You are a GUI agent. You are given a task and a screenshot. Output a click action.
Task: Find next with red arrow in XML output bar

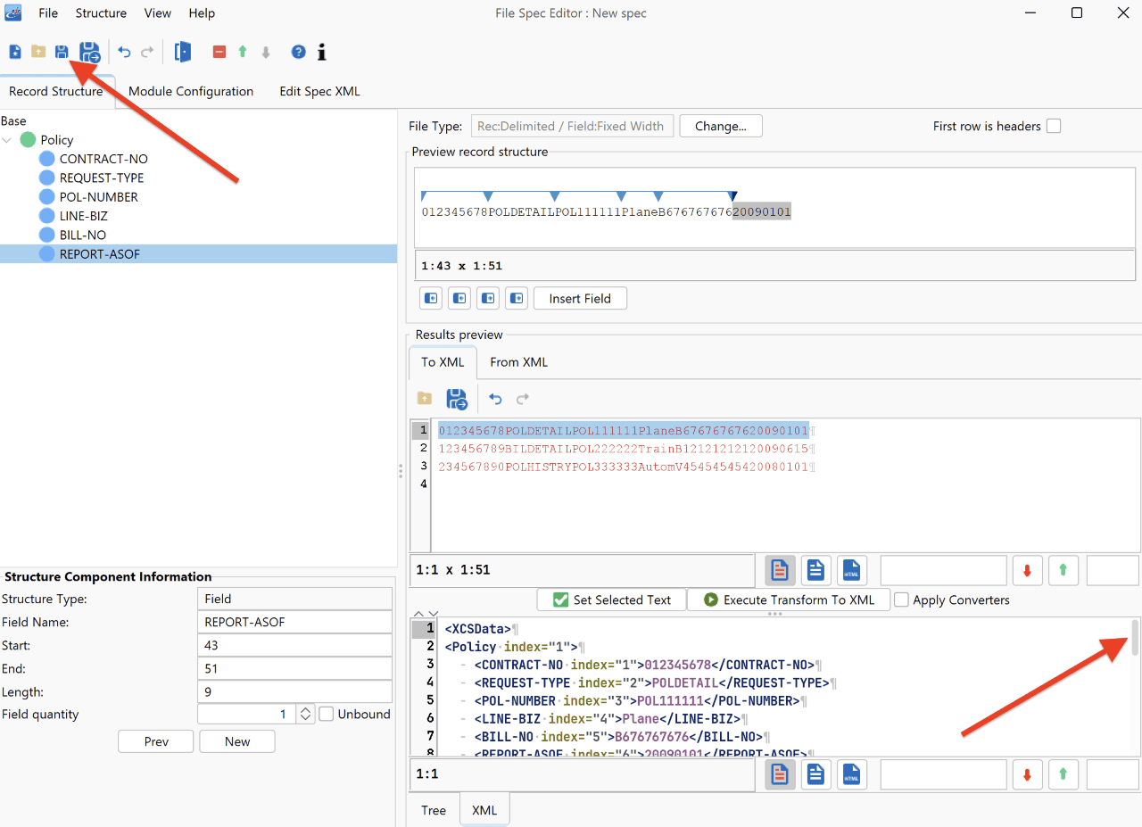1027,774
